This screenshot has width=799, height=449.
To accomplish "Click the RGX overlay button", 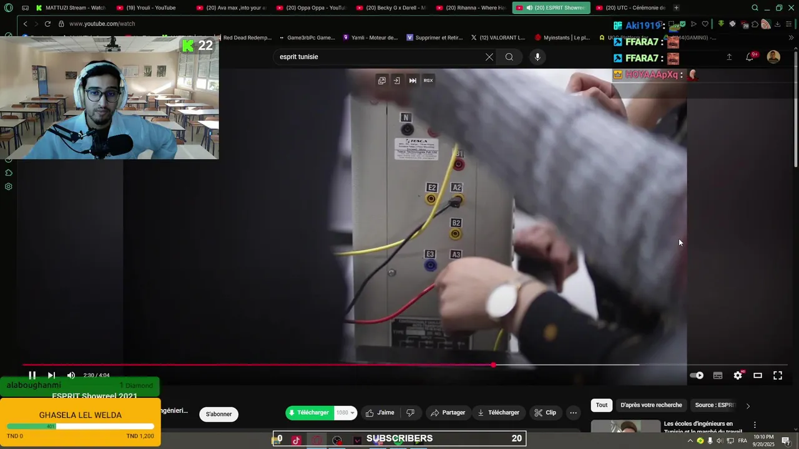I will (428, 80).
